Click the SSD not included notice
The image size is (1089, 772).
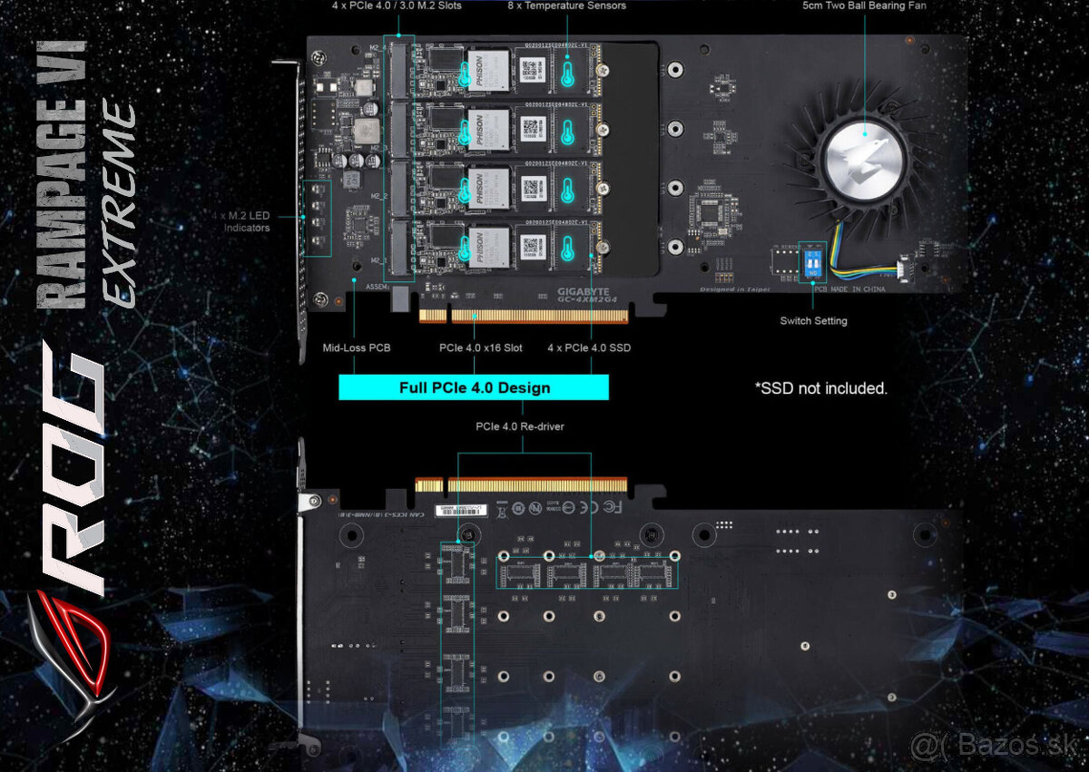(820, 388)
